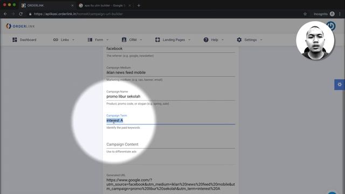The width and height of the screenshot is (345, 194).
Task: Open the CRM menu
Action: pos(132,40)
